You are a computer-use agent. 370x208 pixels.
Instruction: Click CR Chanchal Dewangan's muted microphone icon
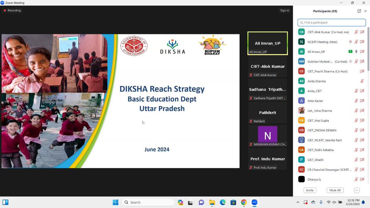pyautogui.click(x=356, y=170)
